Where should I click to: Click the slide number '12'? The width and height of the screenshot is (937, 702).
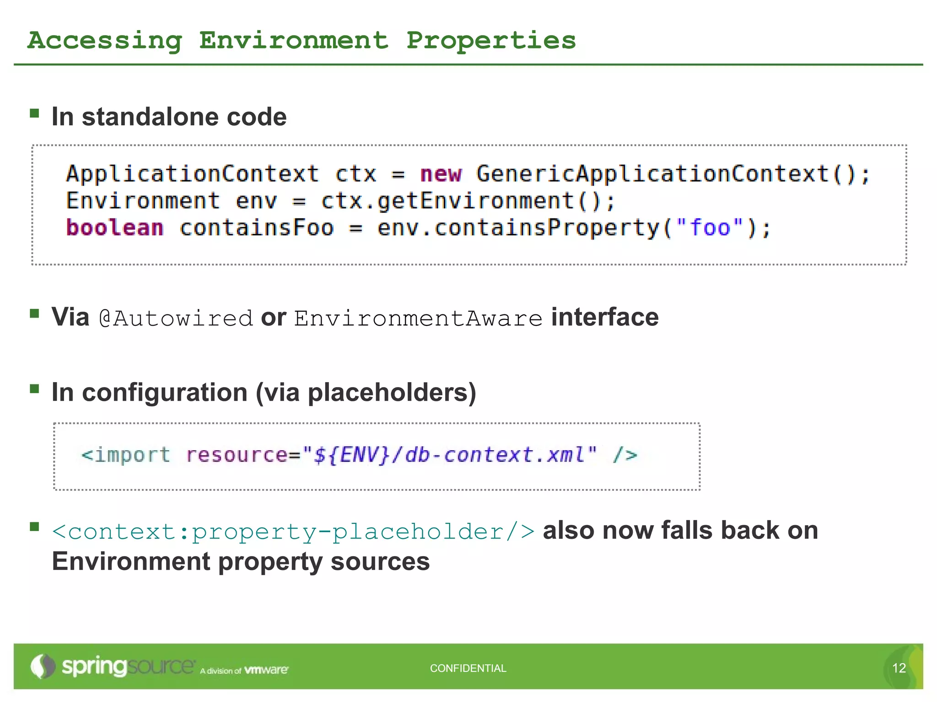tap(899, 668)
